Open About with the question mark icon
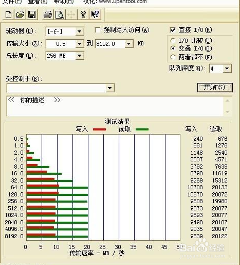Image resolution: width=240 pixels, height=265 pixels. 83,14
